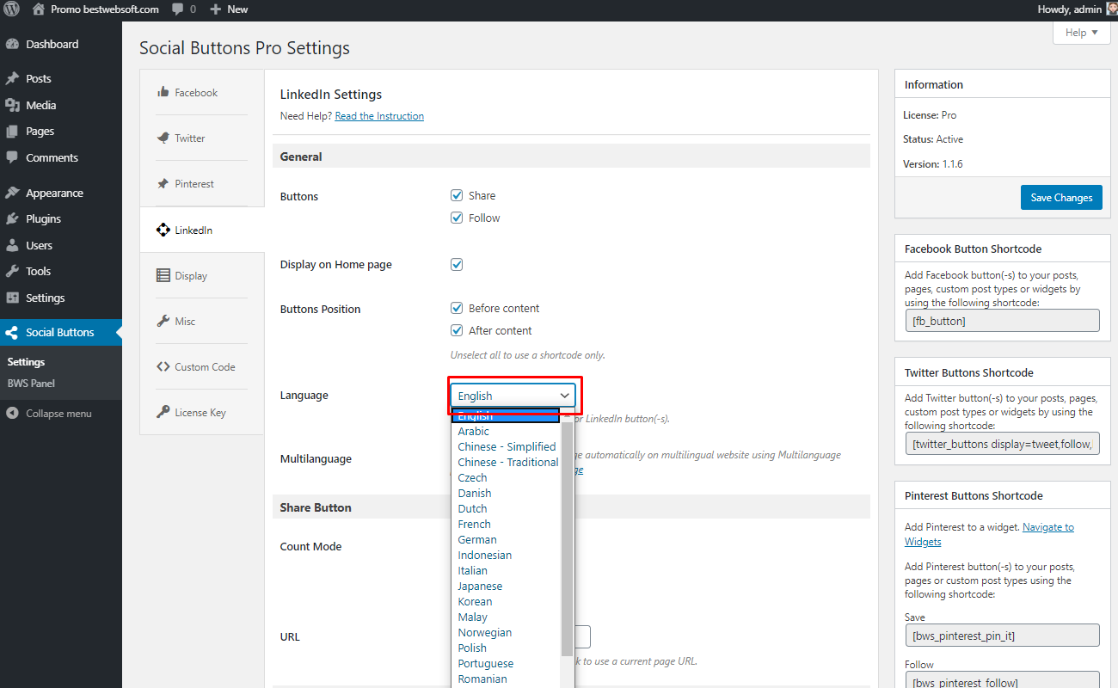Uncheck the Follow button checkbox
The height and width of the screenshot is (688, 1118).
coord(457,218)
